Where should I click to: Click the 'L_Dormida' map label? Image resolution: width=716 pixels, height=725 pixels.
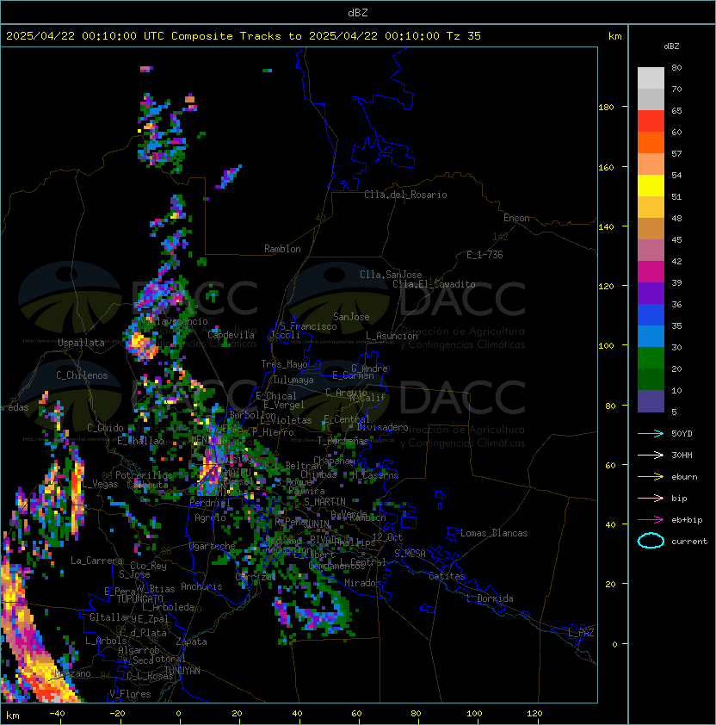[490, 598]
